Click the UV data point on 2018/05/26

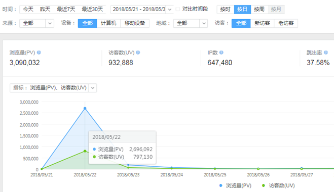tap(258, 169)
